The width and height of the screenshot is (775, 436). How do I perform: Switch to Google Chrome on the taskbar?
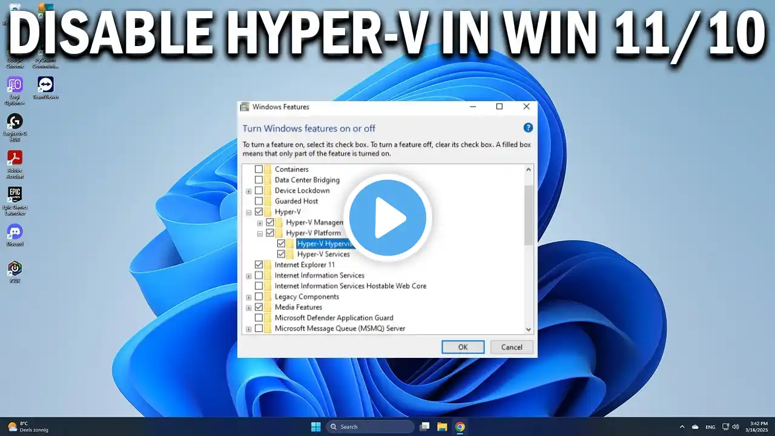[x=460, y=426]
